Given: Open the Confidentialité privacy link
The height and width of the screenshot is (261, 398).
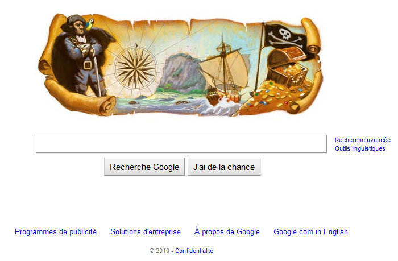Looking at the screenshot, I should click(x=194, y=251).
